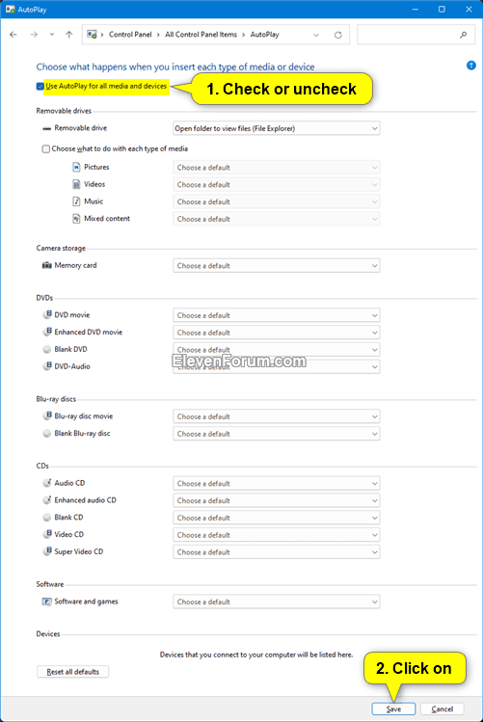Screen dimensions: 483x722
Task: Open the Audio CD default dropdown
Action: click(x=277, y=484)
